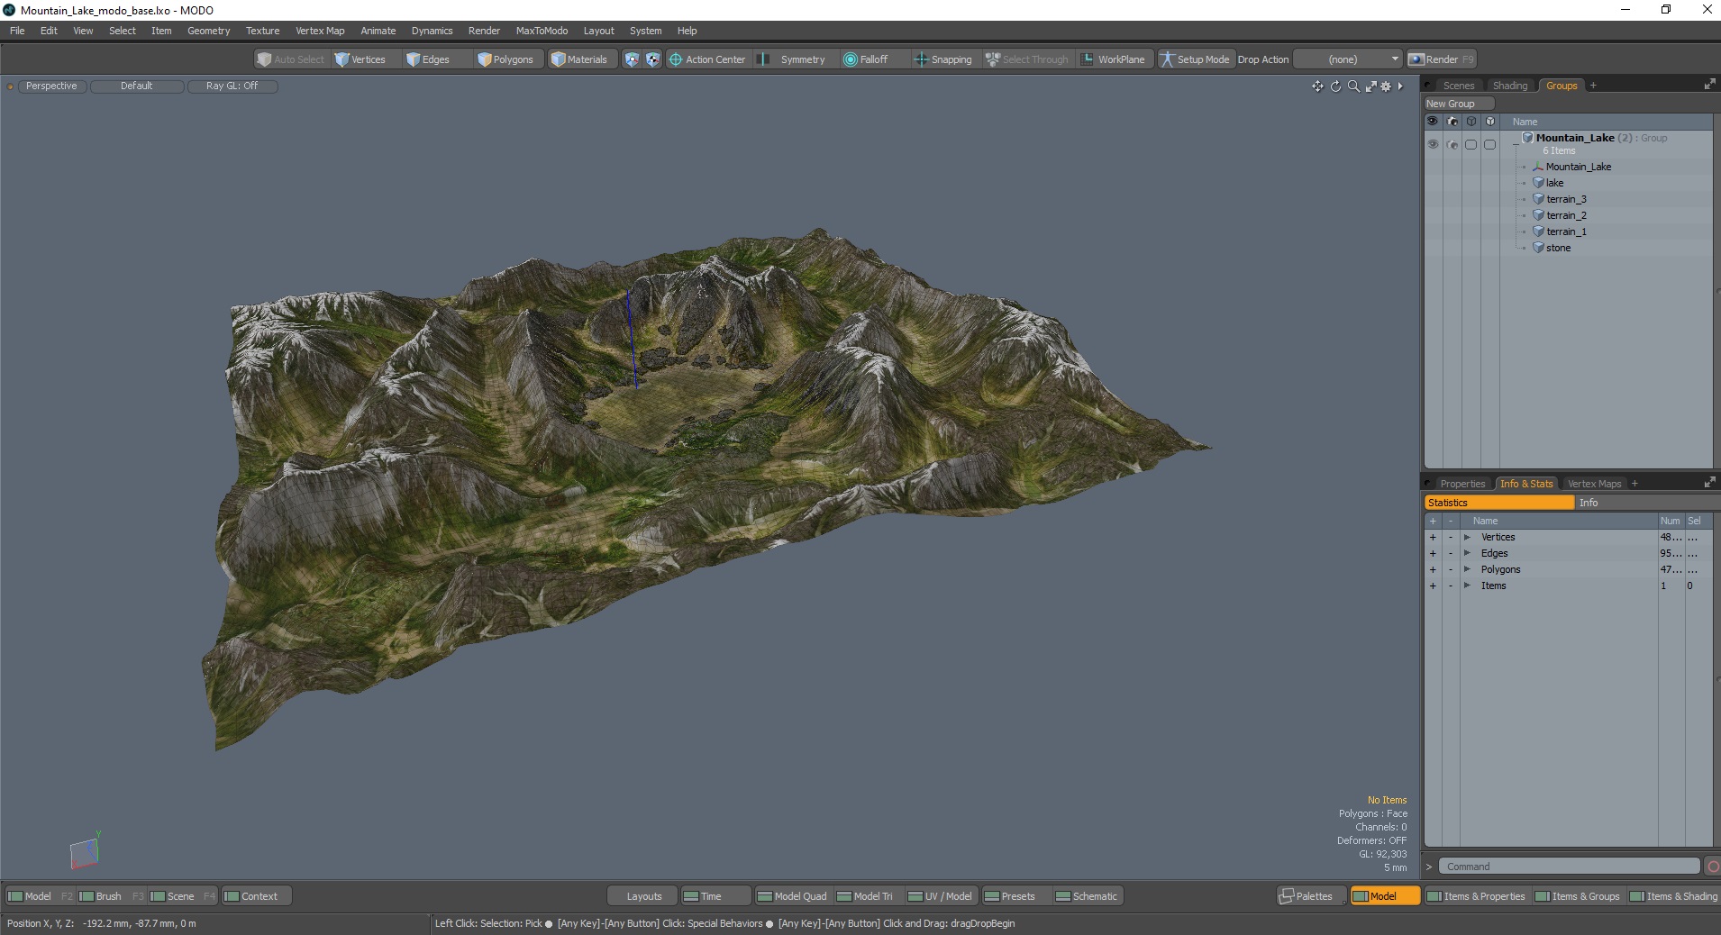This screenshot has height=935, width=1721.
Task: Open the Default shading style dropdown
Action: [x=137, y=86]
